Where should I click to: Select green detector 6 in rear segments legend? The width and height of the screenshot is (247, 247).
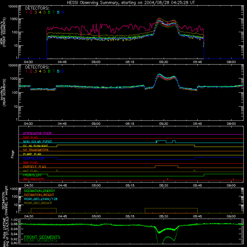click(x=49, y=71)
